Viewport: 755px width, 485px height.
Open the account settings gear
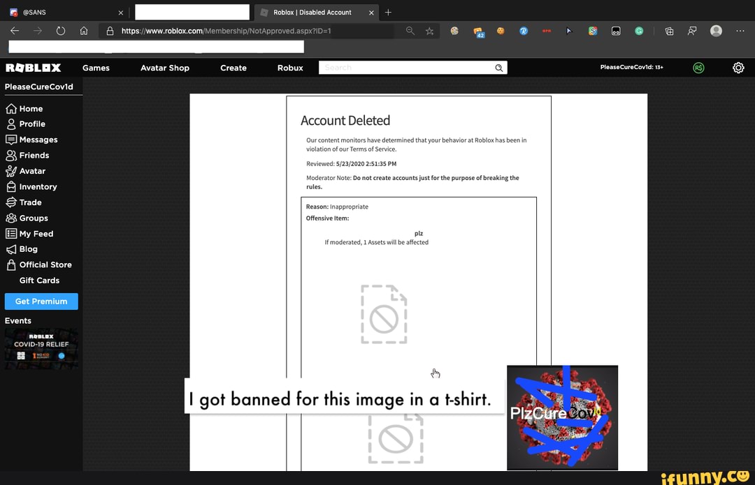click(x=738, y=68)
